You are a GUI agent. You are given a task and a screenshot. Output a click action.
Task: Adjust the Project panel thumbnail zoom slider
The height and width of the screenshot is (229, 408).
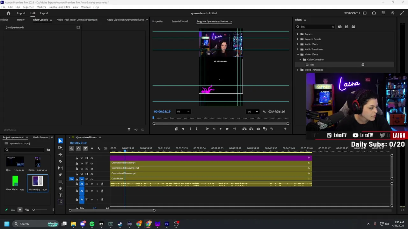(x=33, y=210)
